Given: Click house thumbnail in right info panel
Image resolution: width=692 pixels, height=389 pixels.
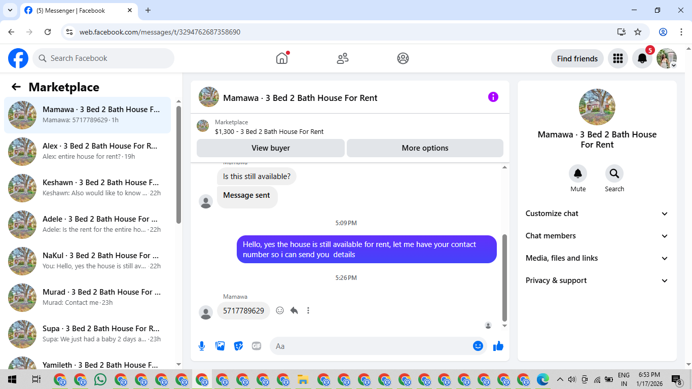Looking at the screenshot, I should click(x=597, y=107).
